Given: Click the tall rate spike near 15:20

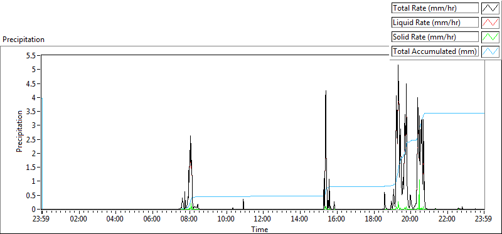Looking at the screenshot, I should (326, 91).
